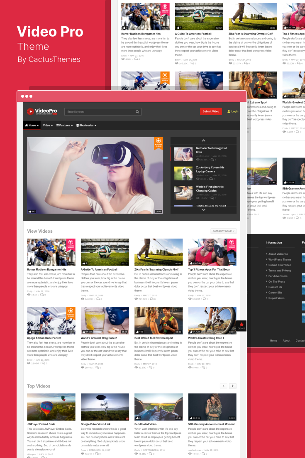Click Report Video footer link

tap(276, 298)
